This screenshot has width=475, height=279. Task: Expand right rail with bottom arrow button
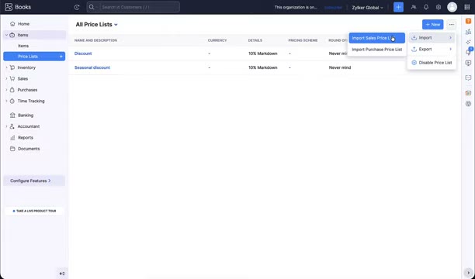click(x=468, y=273)
